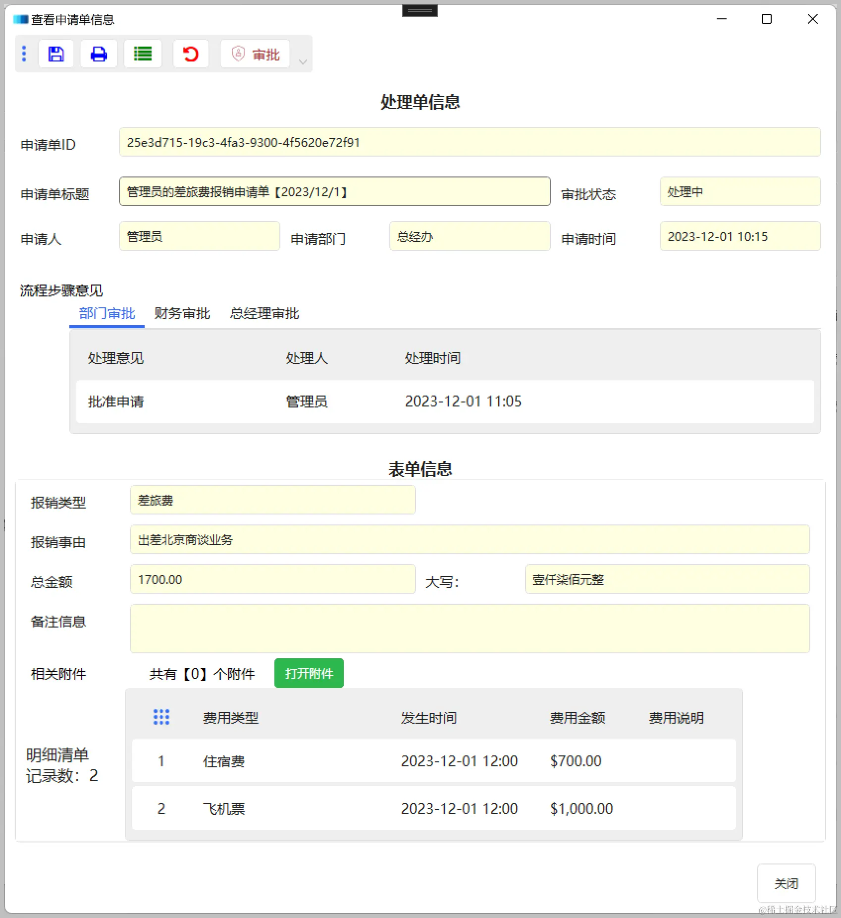Select the 飞机票 expense row
Image resolution: width=841 pixels, height=918 pixels.
(434, 808)
